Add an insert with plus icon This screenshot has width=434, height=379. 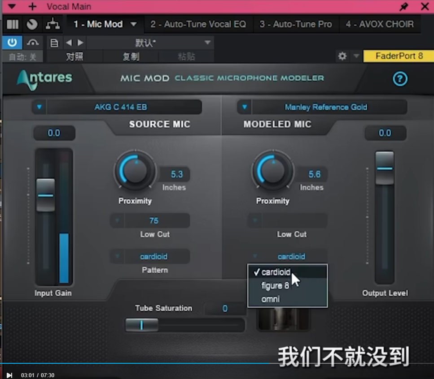pos(32,6)
